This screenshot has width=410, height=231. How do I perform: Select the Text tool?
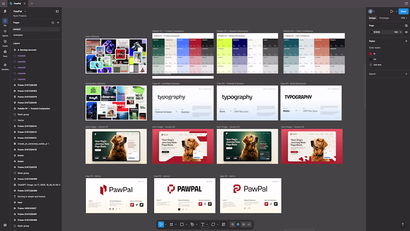203,224
